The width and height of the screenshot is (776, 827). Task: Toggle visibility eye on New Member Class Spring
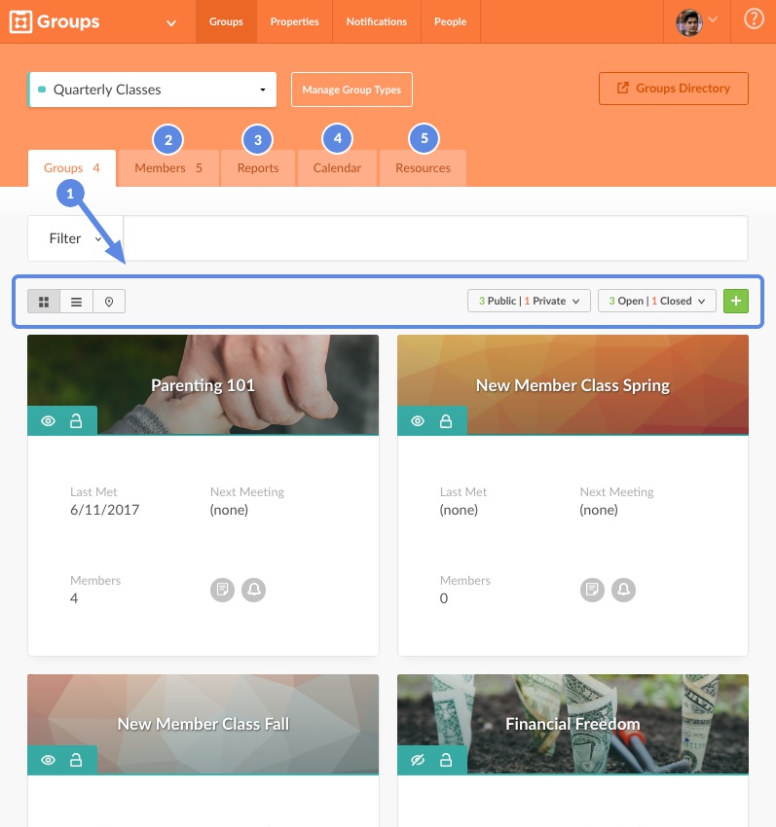click(418, 421)
